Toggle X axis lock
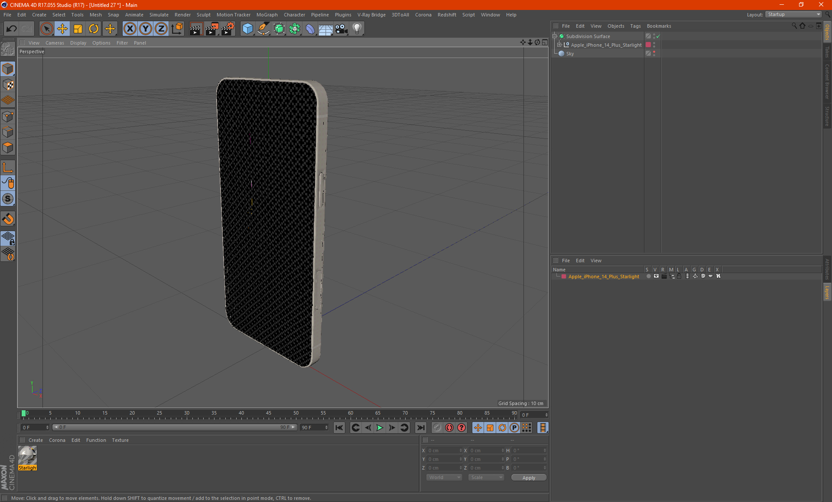The image size is (832, 502). (130, 29)
